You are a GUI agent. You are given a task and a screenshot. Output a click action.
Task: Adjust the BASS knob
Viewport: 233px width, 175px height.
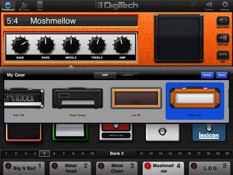(x=46, y=45)
